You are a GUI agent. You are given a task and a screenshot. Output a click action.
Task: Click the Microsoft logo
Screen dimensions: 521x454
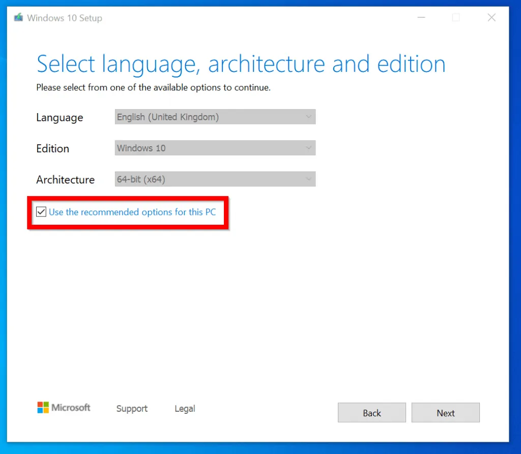(x=64, y=408)
